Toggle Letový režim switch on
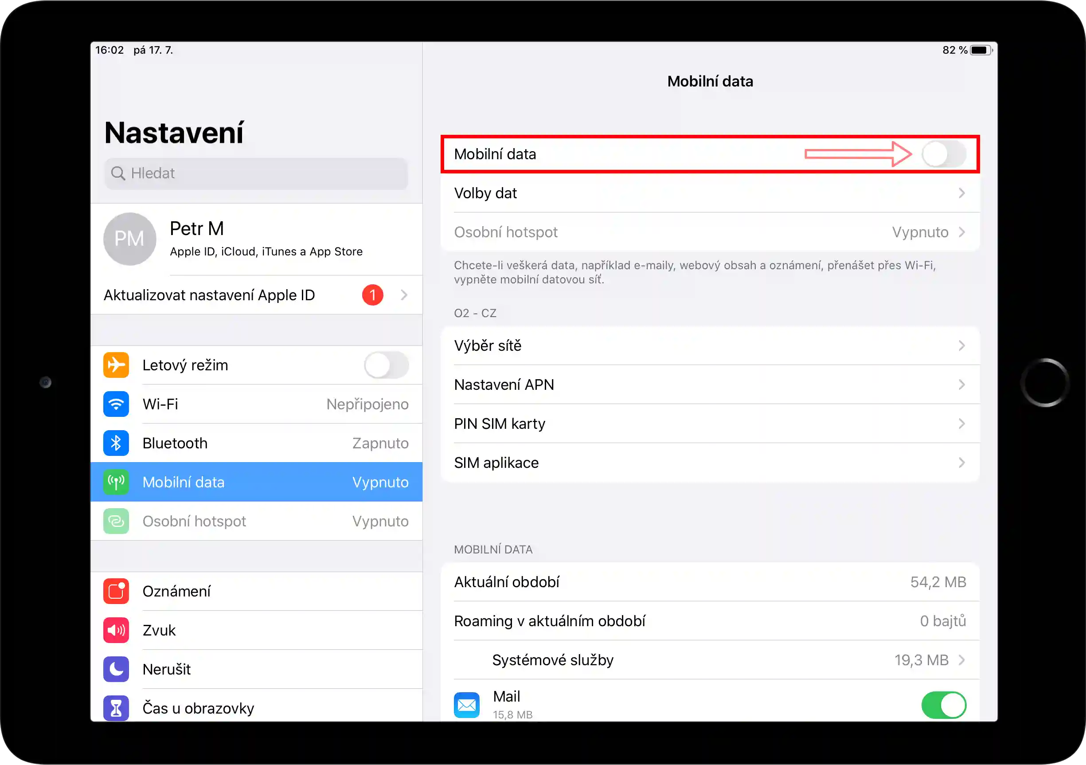1086x765 pixels. coord(386,365)
